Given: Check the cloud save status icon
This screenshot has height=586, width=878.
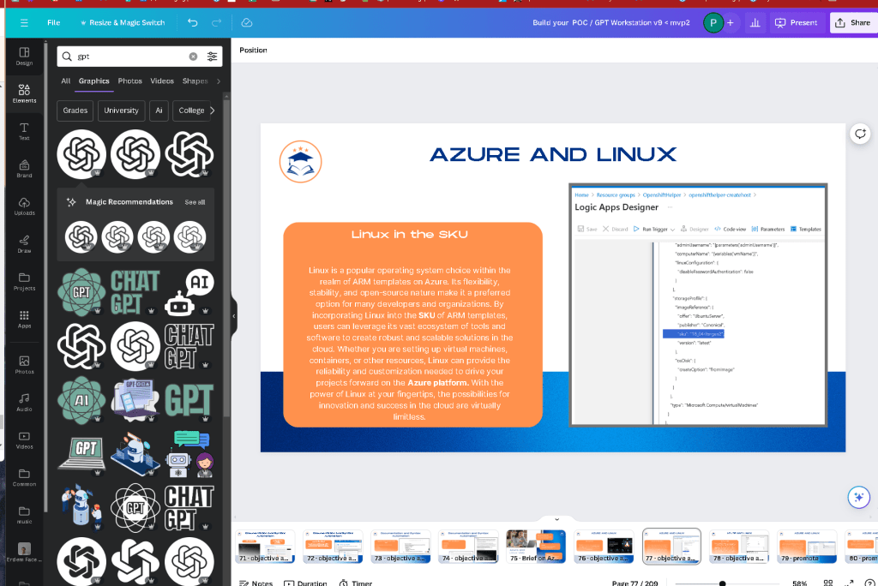Looking at the screenshot, I should (247, 23).
